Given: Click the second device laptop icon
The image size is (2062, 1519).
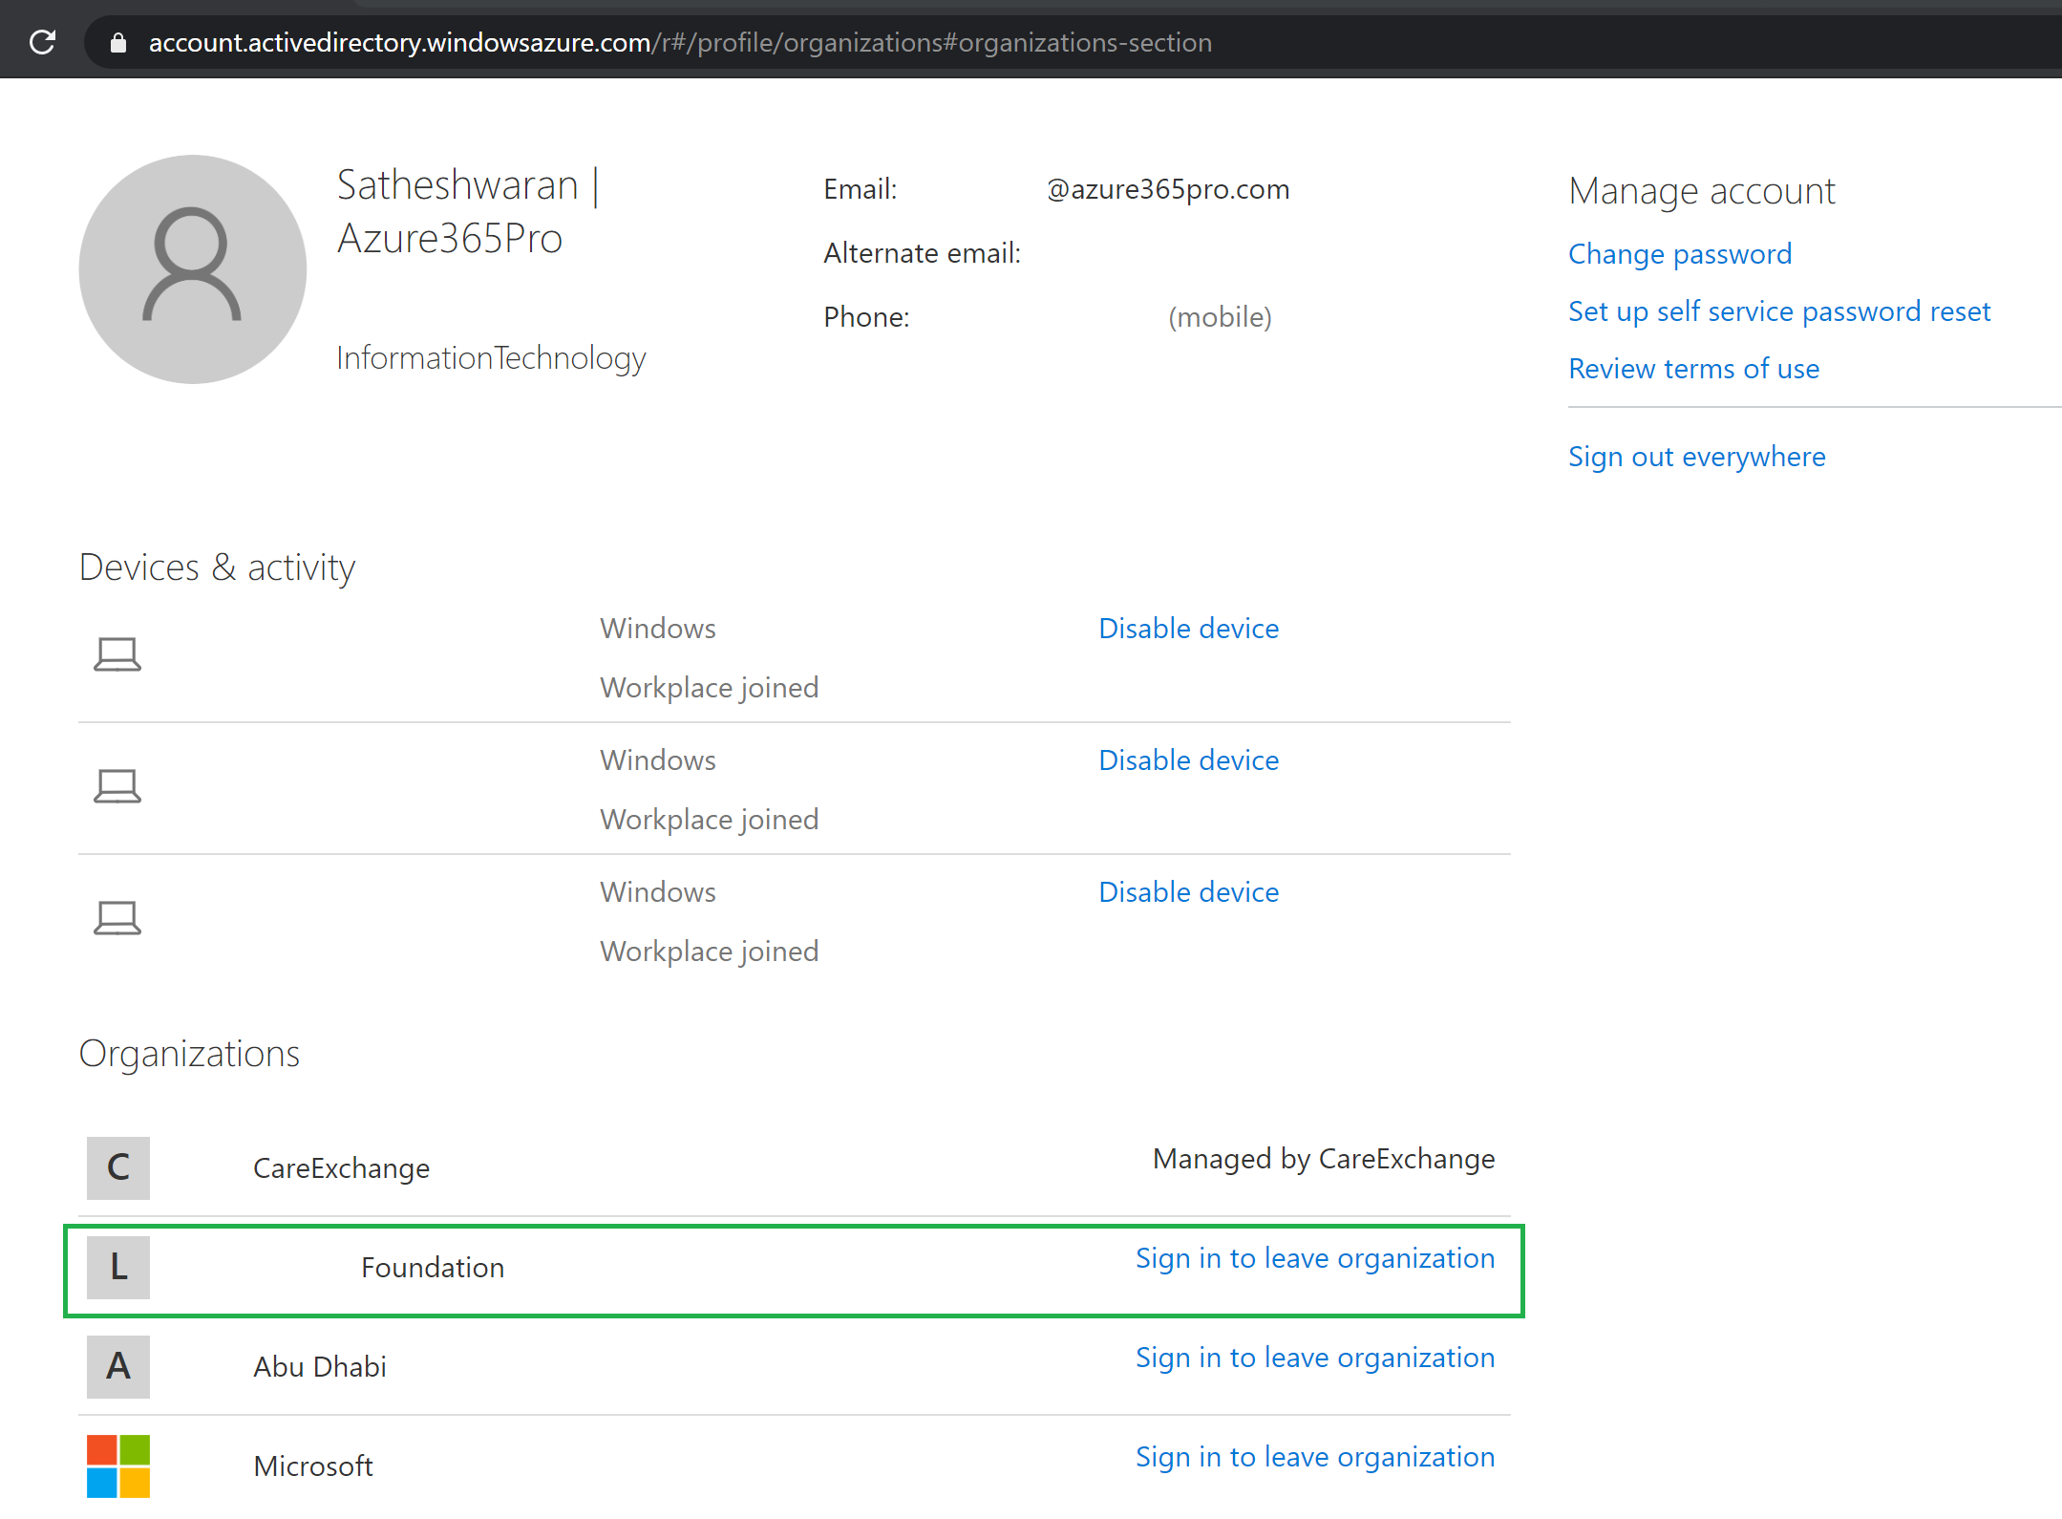Looking at the screenshot, I should tap(117, 786).
